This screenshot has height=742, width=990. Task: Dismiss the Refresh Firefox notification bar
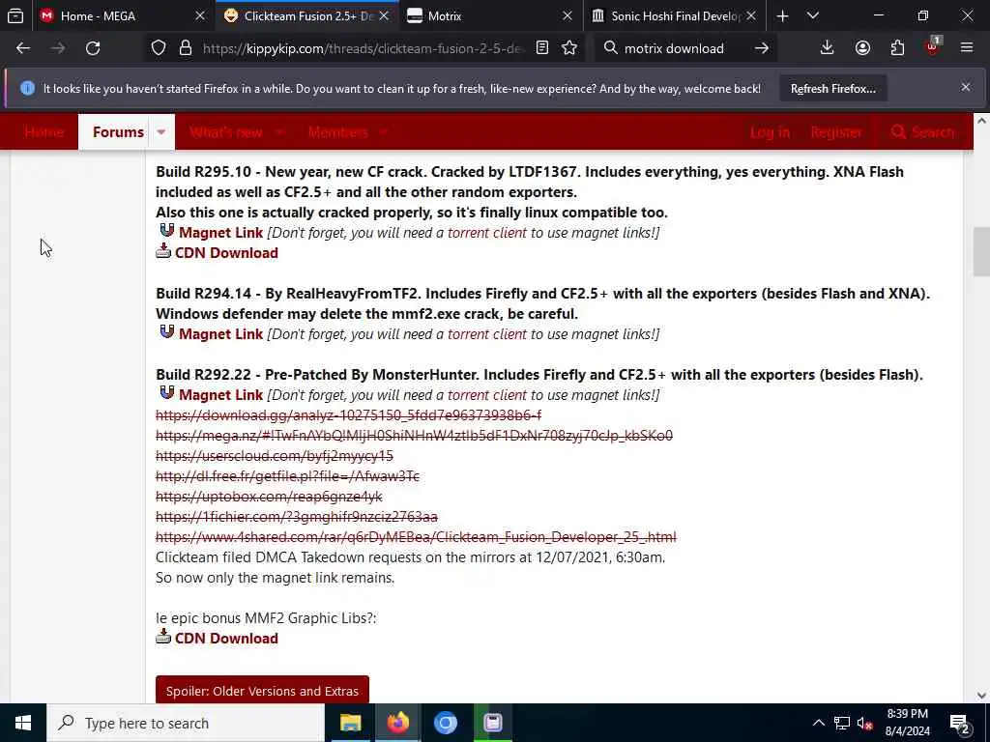coord(966,87)
